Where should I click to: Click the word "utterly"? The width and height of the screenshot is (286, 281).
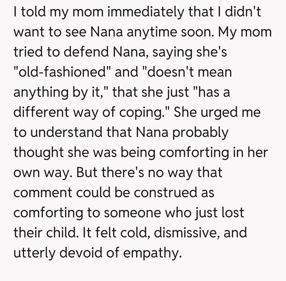click(34, 253)
